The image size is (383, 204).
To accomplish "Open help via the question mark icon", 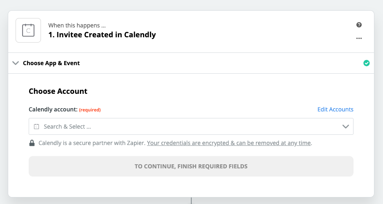I will point(359,25).
